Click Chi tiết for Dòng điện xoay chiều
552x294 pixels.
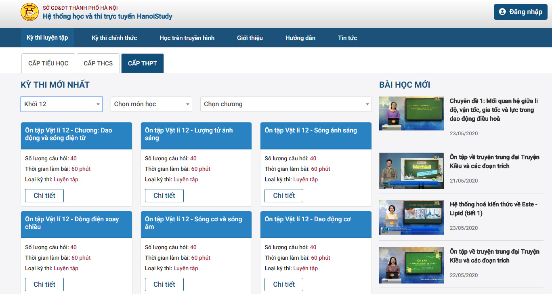click(44, 284)
